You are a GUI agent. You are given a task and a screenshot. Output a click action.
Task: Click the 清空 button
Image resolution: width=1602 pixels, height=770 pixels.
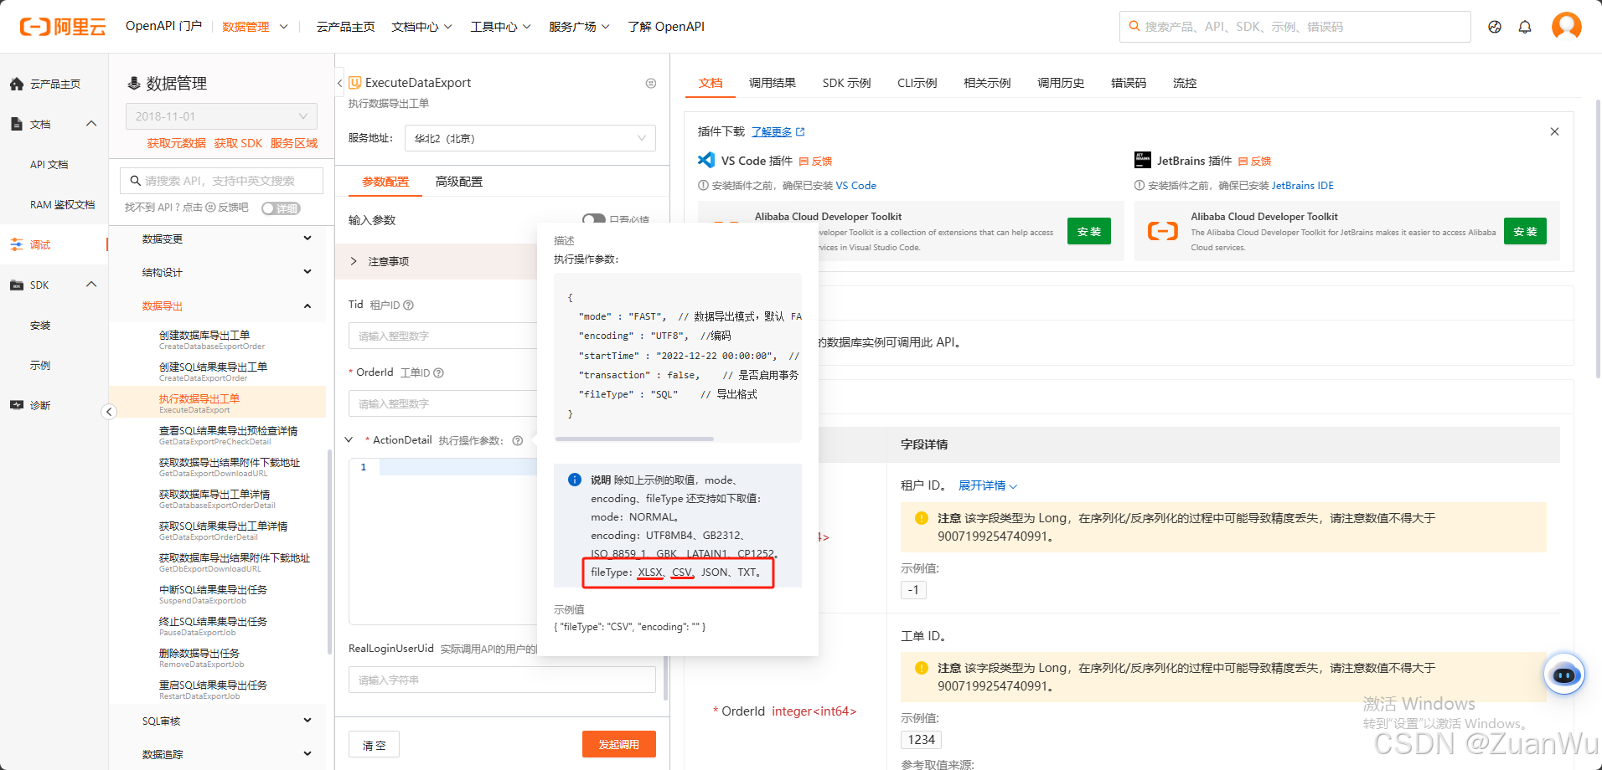[374, 745]
